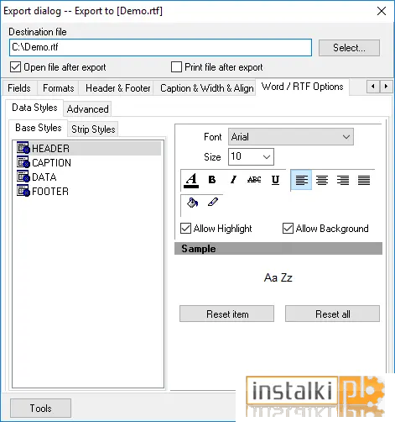Open the Tools button
The height and width of the screenshot is (422, 395).
click(40, 409)
